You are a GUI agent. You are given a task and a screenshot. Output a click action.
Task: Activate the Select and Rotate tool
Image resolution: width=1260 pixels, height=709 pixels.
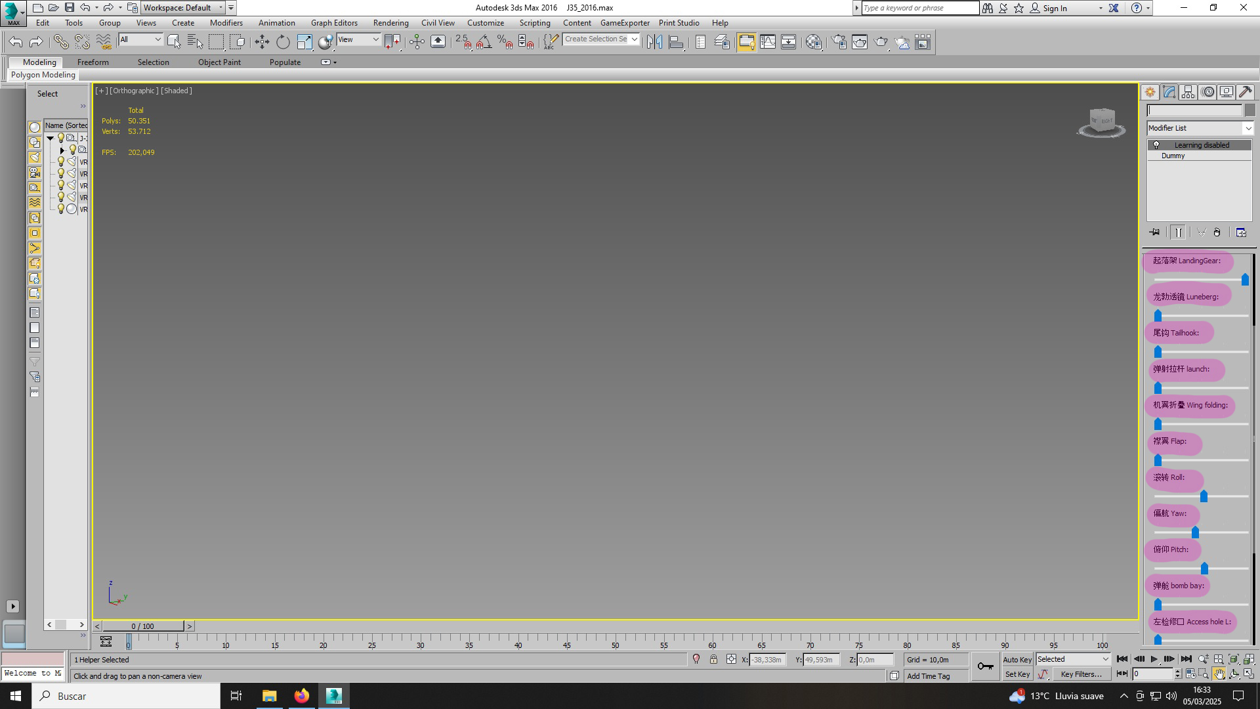coord(283,42)
